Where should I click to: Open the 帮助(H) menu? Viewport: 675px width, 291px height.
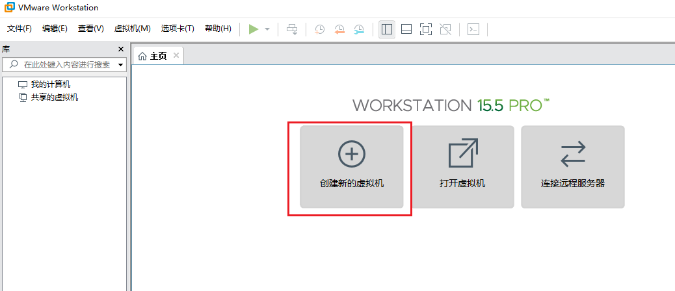tap(218, 29)
